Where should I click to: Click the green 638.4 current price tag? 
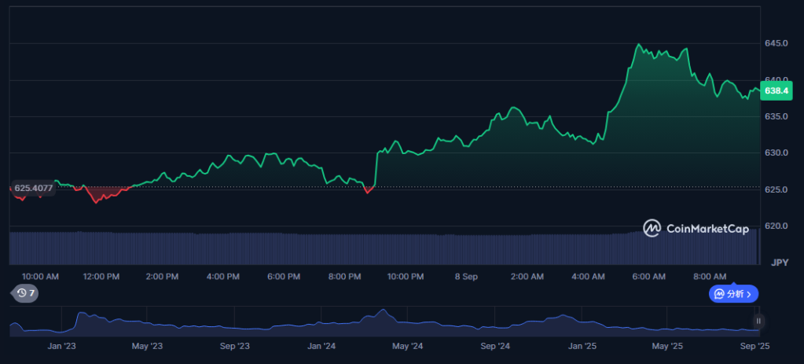(x=776, y=90)
